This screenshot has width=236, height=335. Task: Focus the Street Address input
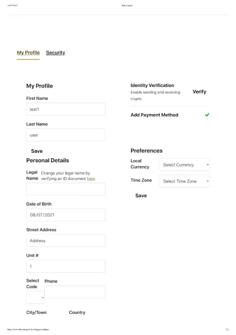click(x=66, y=240)
